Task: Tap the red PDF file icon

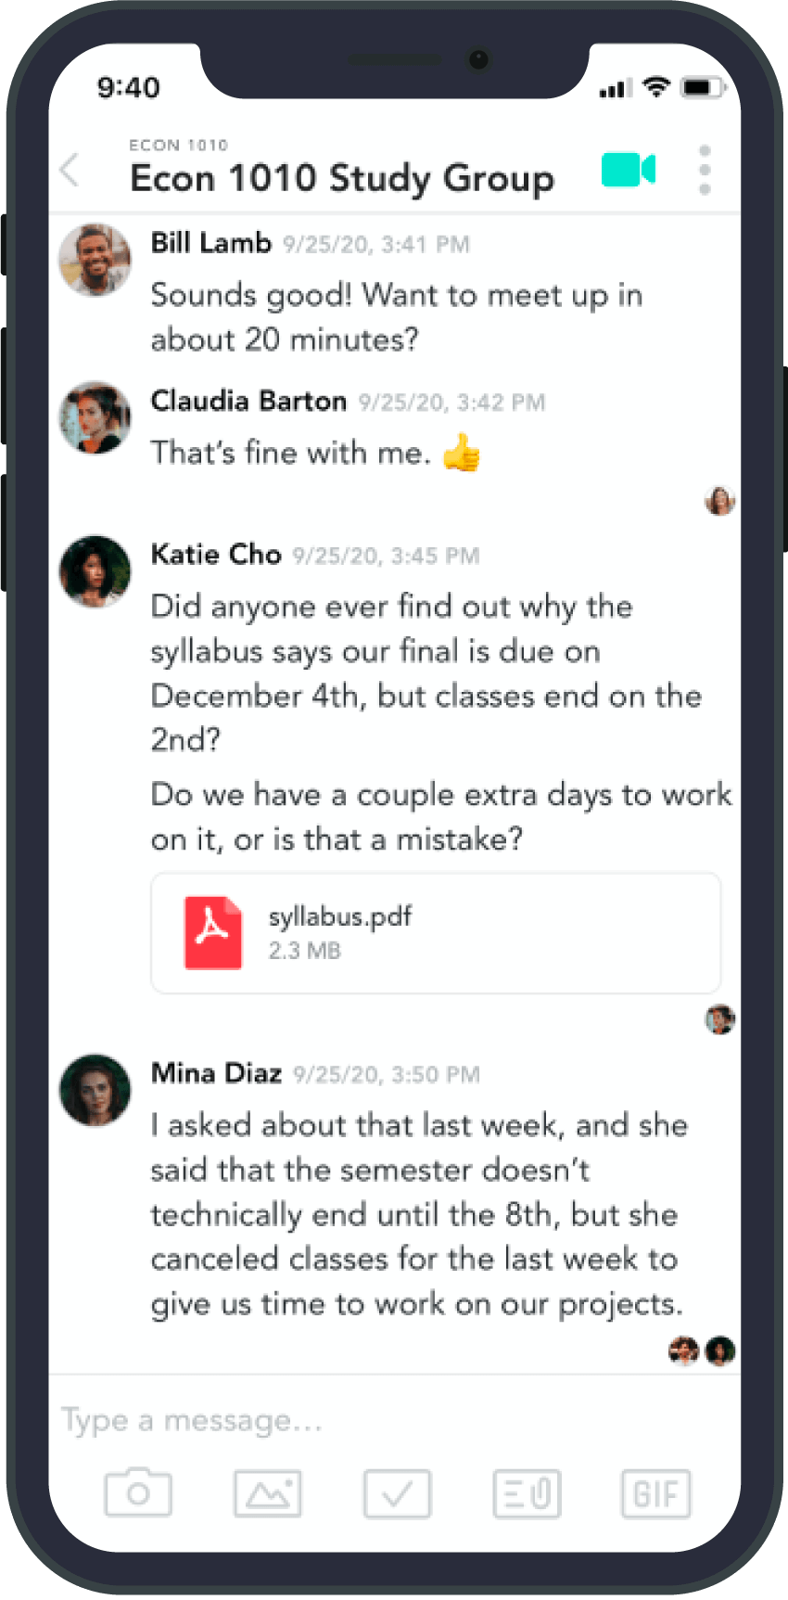Action: pyautogui.click(x=213, y=933)
